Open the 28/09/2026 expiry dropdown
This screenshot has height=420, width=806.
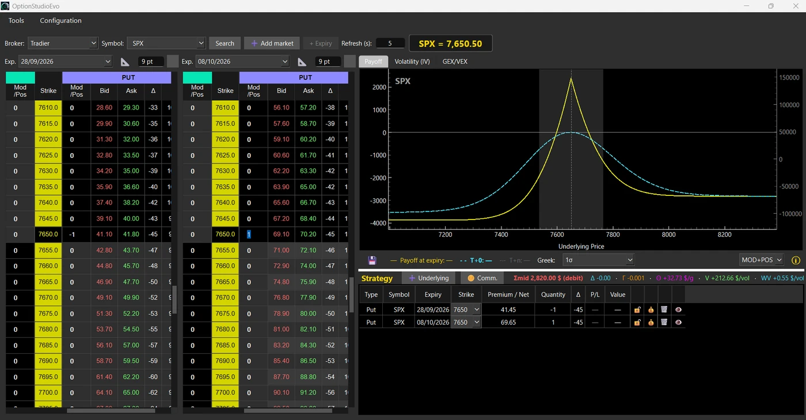[x=65, y=62]
